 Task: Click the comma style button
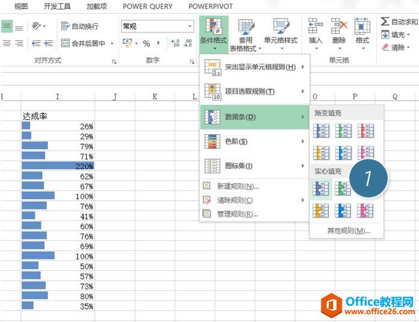[158, 43]
